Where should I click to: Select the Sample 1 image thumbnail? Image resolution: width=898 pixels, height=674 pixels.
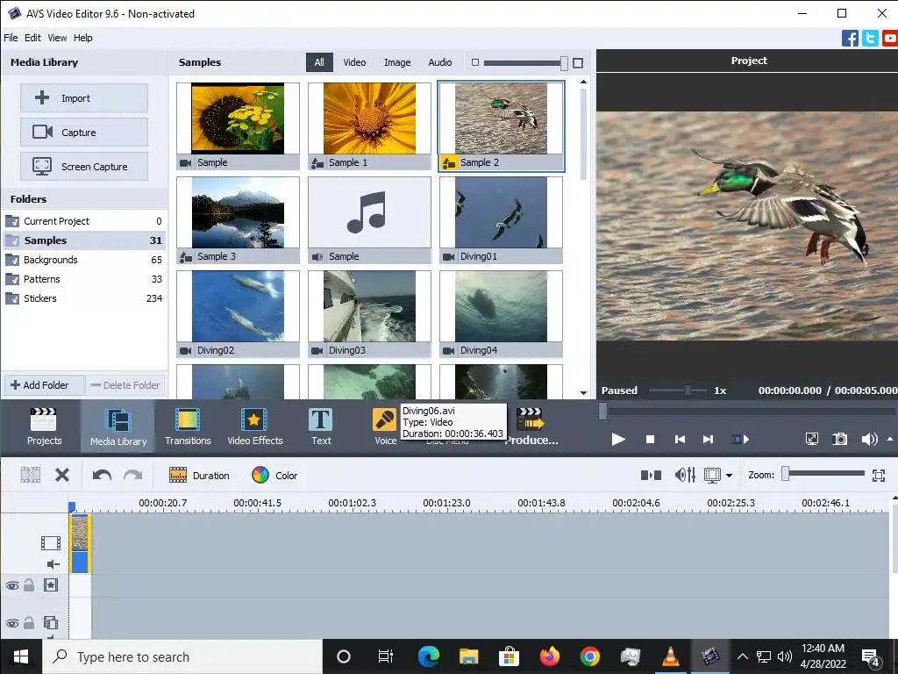tap(369, 126)
